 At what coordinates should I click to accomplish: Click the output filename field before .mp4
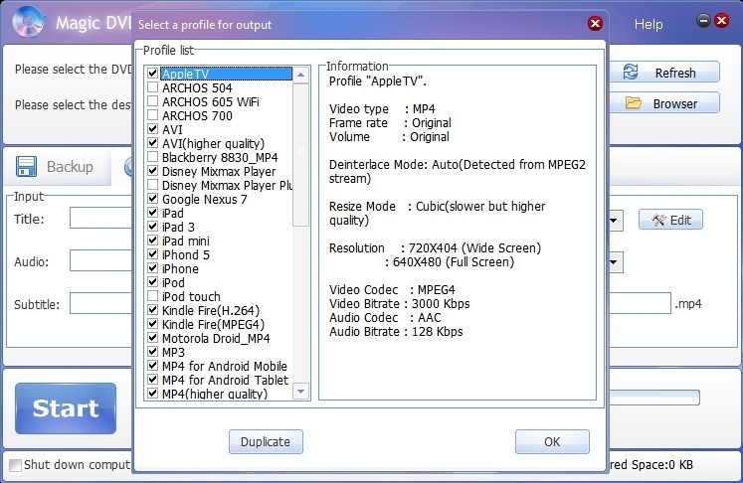640,303
